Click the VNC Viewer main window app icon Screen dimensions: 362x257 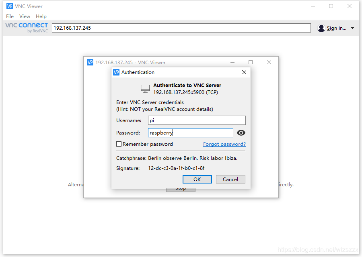coord(10,6)
